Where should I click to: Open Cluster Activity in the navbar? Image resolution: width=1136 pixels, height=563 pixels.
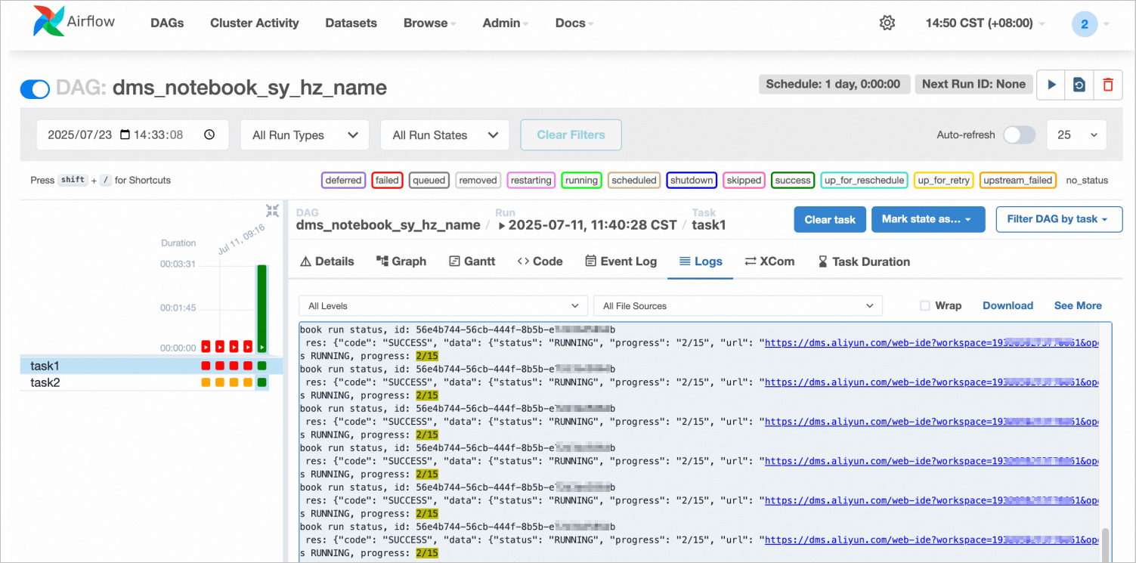[255, 23]
